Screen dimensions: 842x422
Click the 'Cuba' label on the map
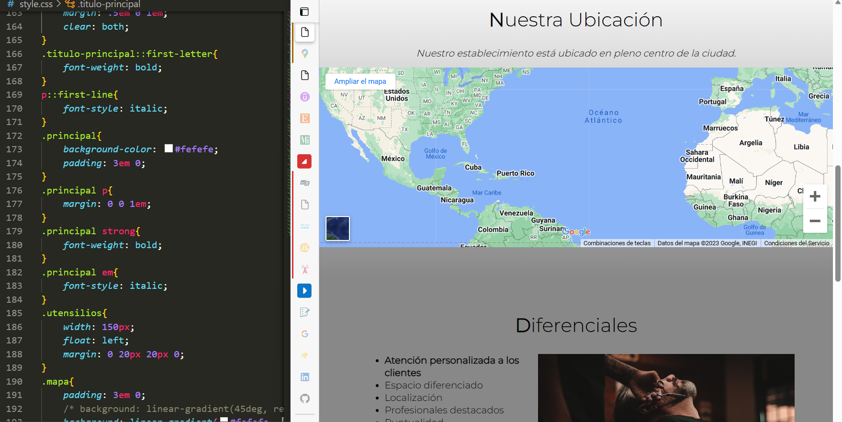(473, 167)
